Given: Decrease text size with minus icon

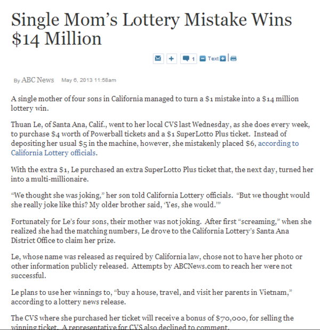Looking at the screenshot, I should coord(203,59).
